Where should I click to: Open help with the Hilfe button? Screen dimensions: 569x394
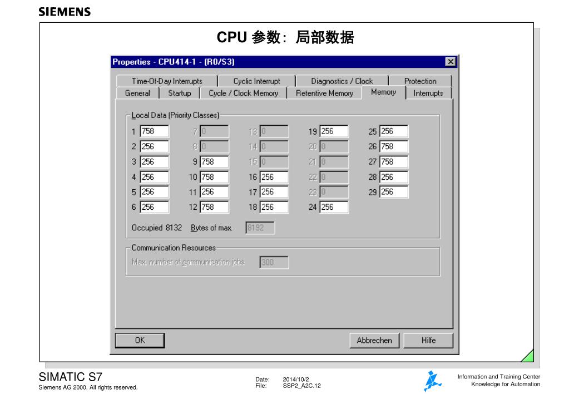[x=428, y=340]
